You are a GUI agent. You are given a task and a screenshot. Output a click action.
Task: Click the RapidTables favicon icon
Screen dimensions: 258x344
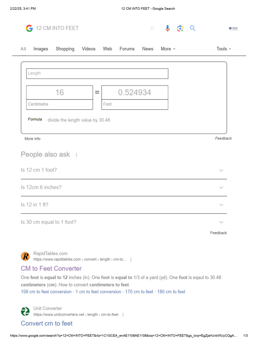coord(25,257)
